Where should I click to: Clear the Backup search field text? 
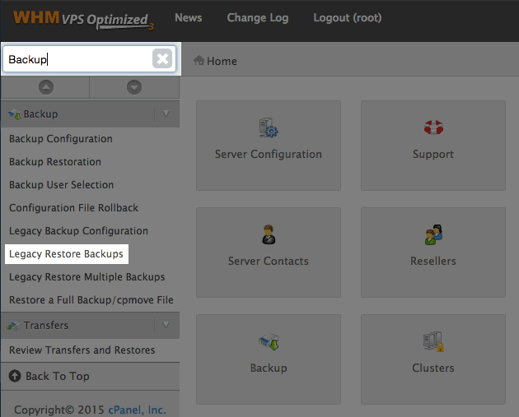[162, 59]
